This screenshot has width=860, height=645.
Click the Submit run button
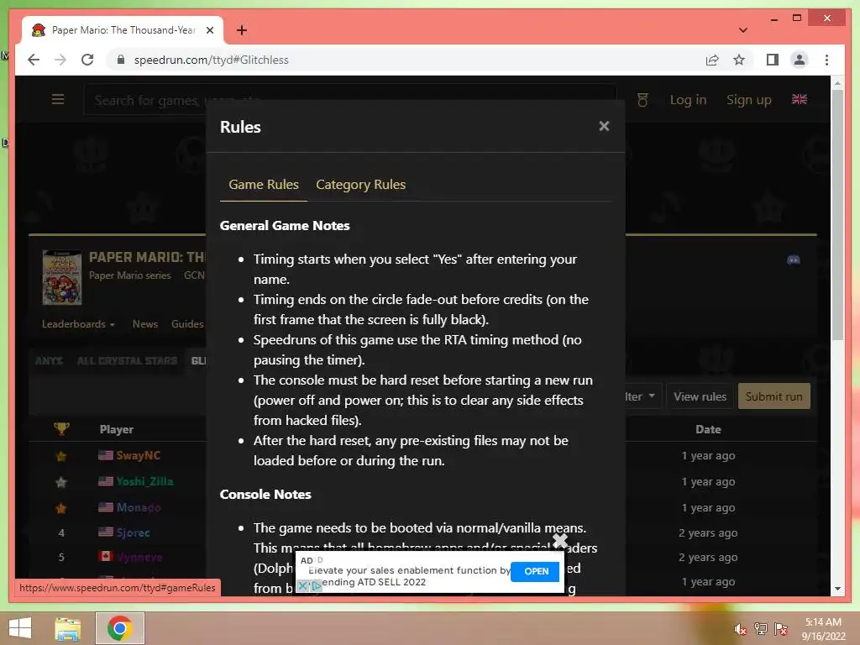pyautogui.click(x=773, y=396)
